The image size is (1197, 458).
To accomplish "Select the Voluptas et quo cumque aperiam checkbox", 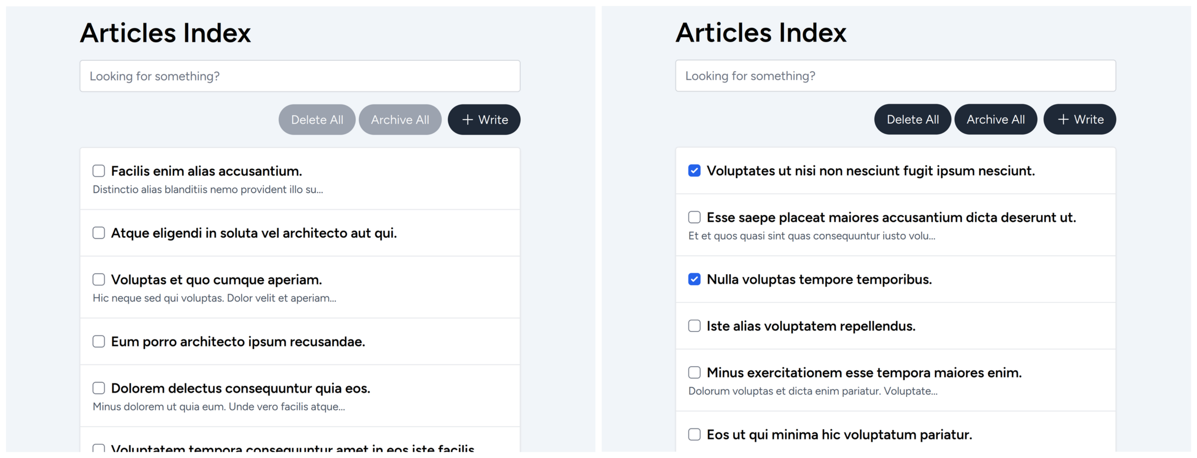I will (99, 279).
